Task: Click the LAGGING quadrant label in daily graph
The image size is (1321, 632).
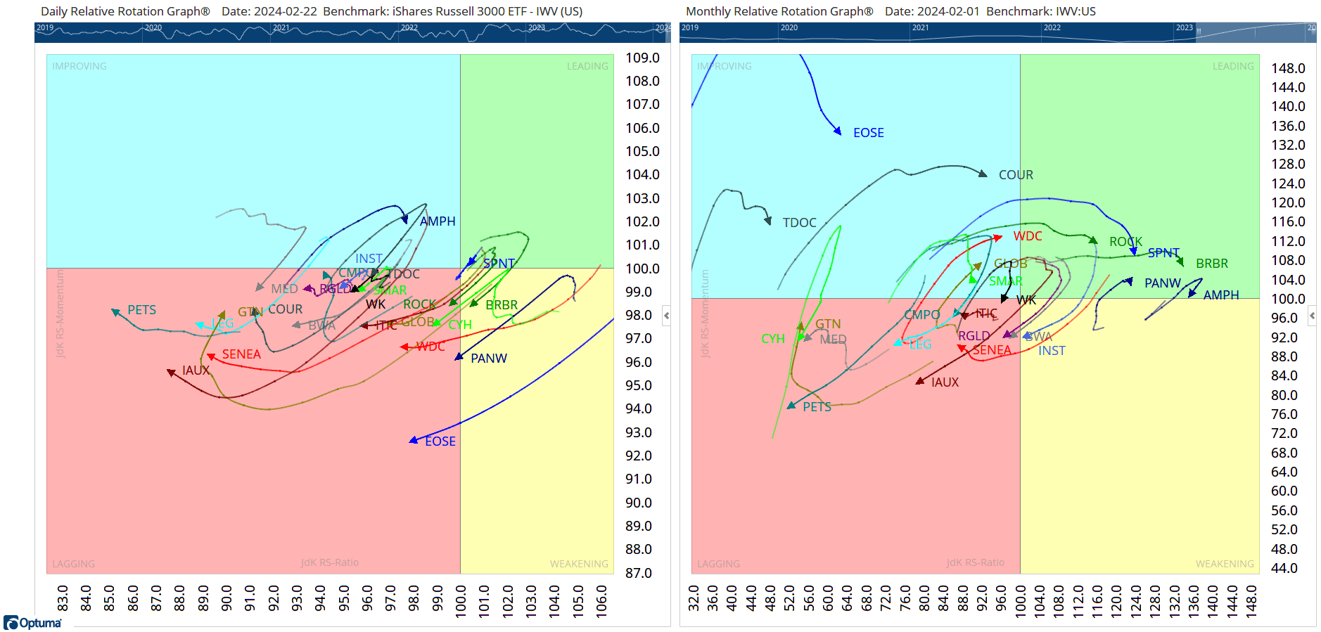Action: tap(73, 564)
